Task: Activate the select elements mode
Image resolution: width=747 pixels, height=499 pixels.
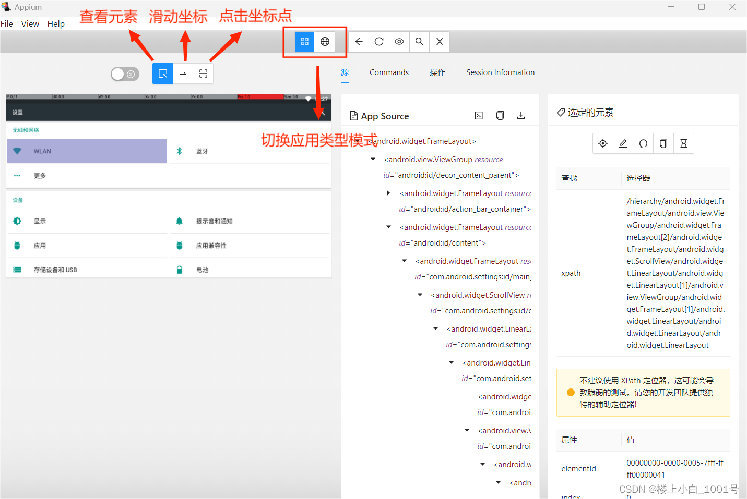Action: click(x=163, y=74)
